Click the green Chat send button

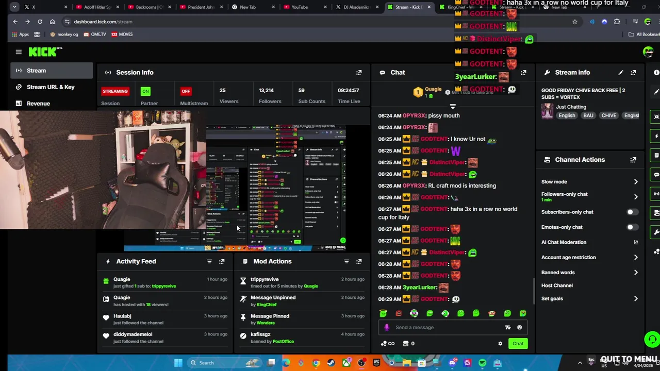(518, 344)
